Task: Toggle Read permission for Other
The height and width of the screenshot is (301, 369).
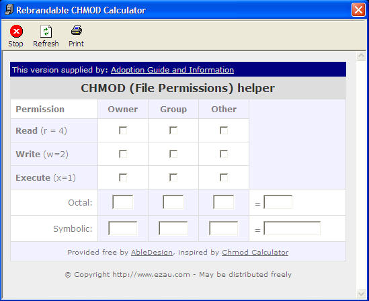Action: point(224,130)
